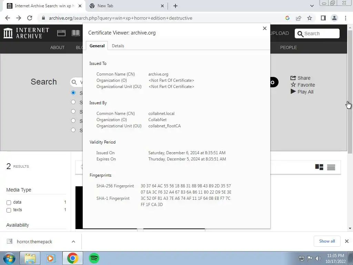This screenshot has width=353, height=265.
Task: Click the Action Center flag icon
Action: point(310,258)
